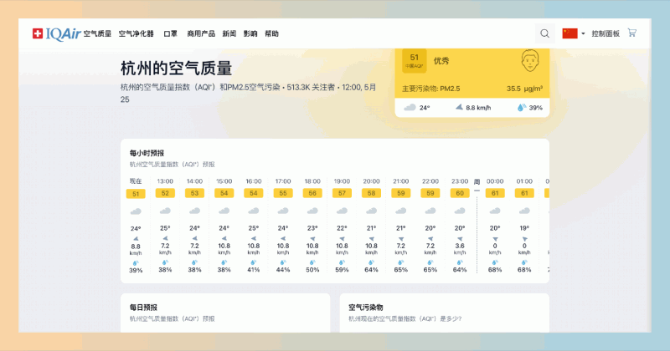670x351 pixels.
Task: Click the humidity drop icon in 17:00 column
Action: click(283, 262)
